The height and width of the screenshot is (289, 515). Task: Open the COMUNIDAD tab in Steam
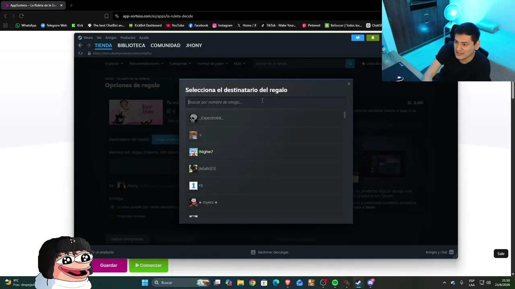[x=165, y=45]
